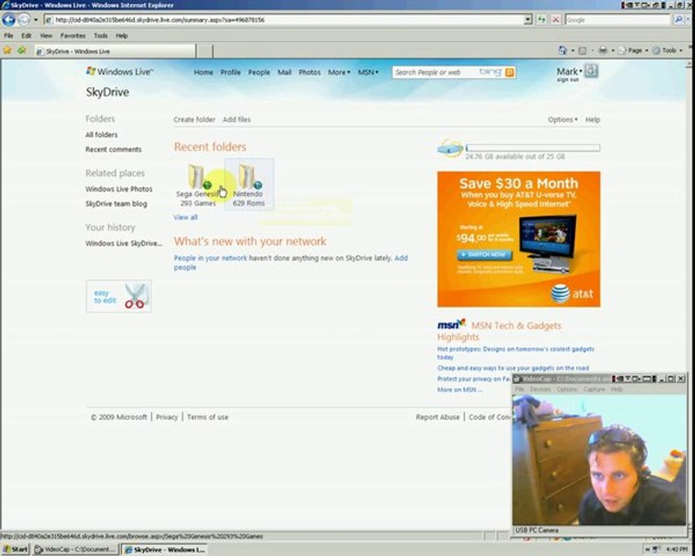Click Create folder
Screen dimensions: 695x556
point(194,119)
